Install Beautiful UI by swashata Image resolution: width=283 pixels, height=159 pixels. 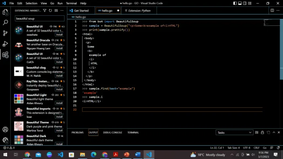tap(59, 35)
